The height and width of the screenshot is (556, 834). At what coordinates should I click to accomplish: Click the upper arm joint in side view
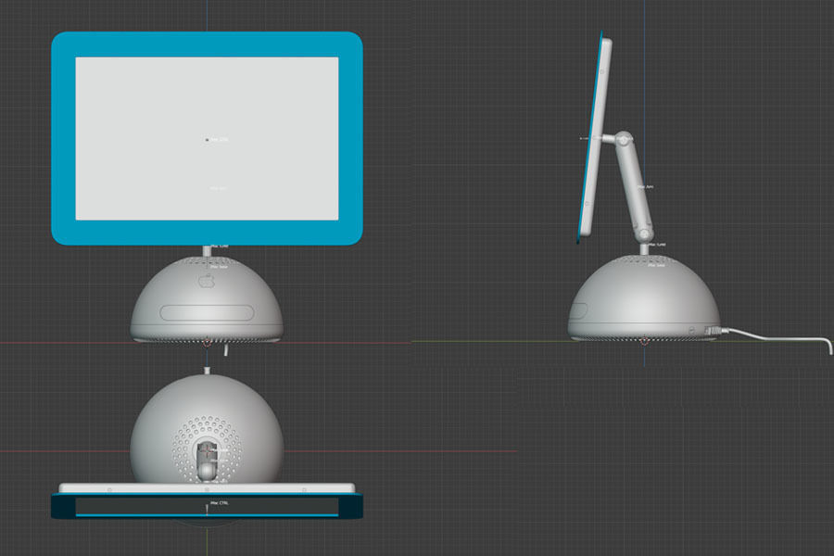click(624, 139)
